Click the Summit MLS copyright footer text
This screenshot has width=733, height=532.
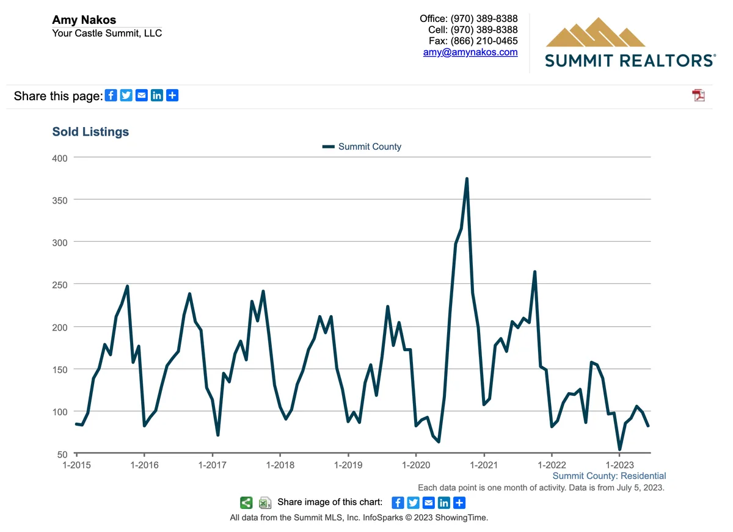tap(359, 517)
